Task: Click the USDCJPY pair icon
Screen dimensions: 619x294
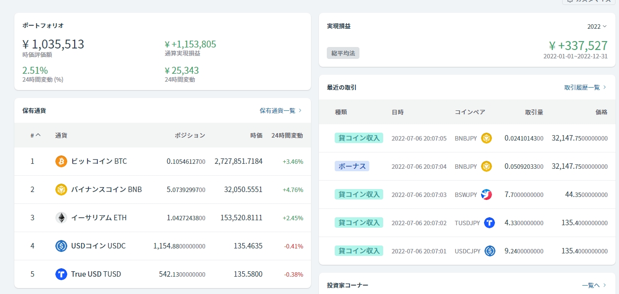Action: pos(490,251)
